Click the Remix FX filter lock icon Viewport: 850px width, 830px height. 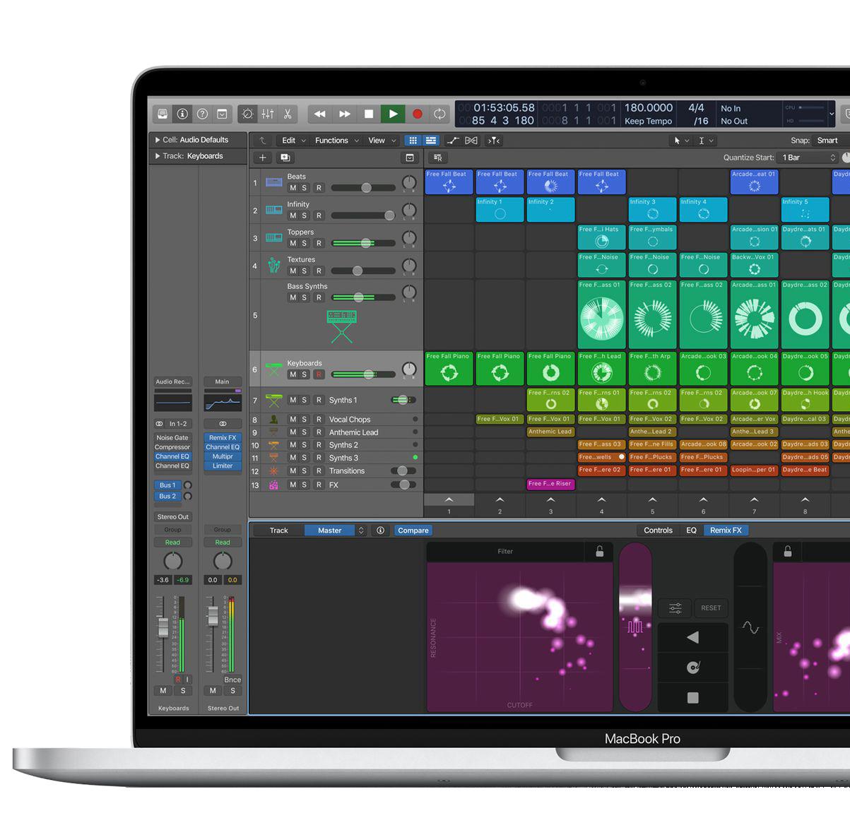[x=599, y=552]
